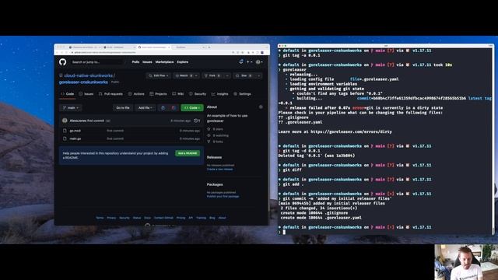This screenshot has height=280, width=498.
Task: Click the presenter webcam thumbnail
Action: point(466,262)
